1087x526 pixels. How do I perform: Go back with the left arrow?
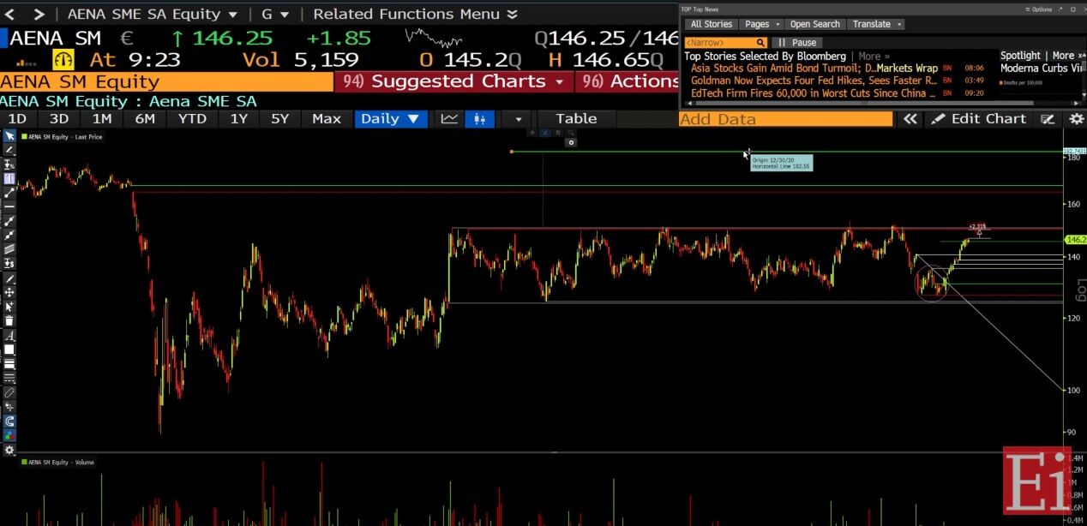coord(10,15)
